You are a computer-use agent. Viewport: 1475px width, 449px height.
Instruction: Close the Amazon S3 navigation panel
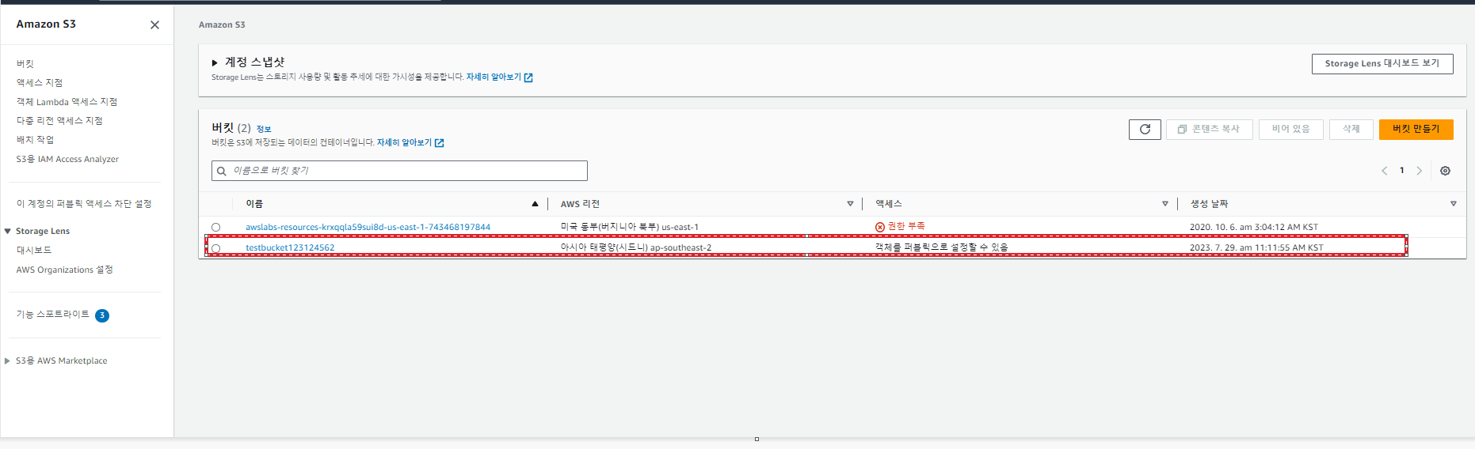point(154,25)
